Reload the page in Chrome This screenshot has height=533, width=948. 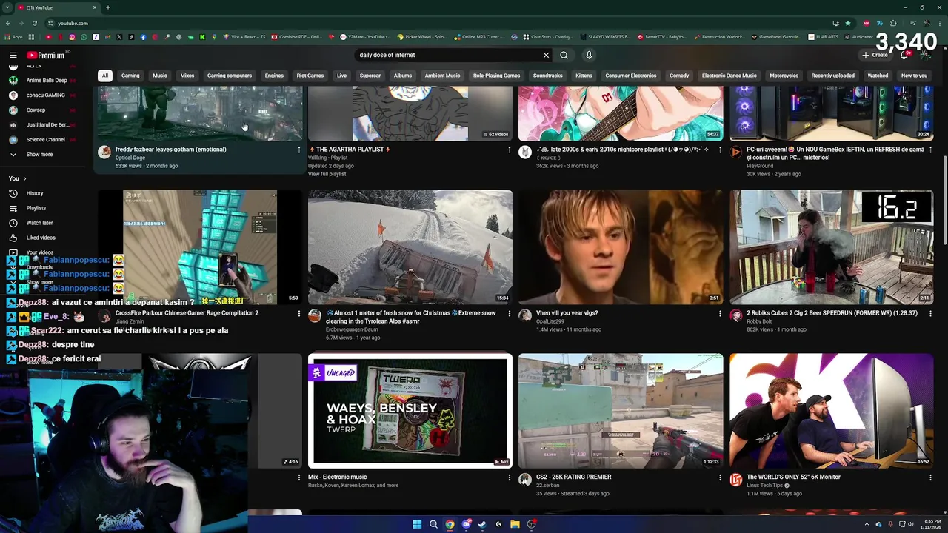point(34,23)
